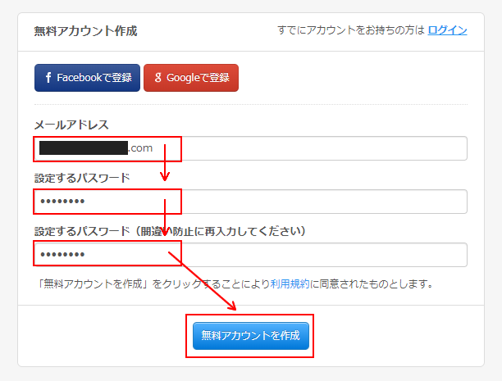
Task: Click the Facebook 'f' logo icon
Action: [49, 78]
